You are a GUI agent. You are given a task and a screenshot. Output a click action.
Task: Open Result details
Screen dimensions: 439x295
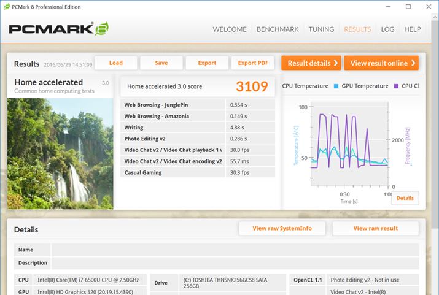(311, 63)
